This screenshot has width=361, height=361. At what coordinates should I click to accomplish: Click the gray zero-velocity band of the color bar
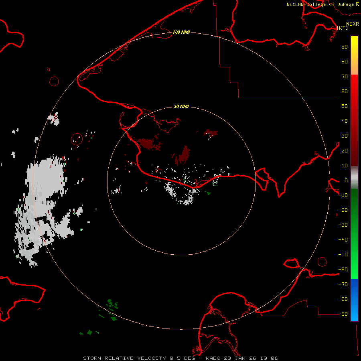354,178
